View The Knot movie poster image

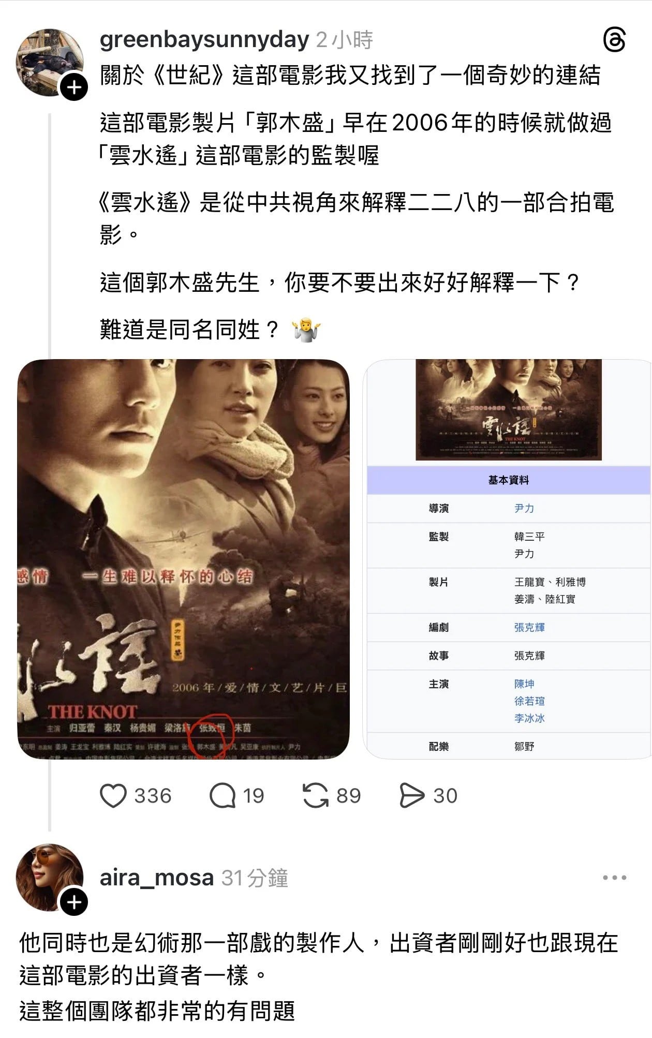(x=183, y=559)
